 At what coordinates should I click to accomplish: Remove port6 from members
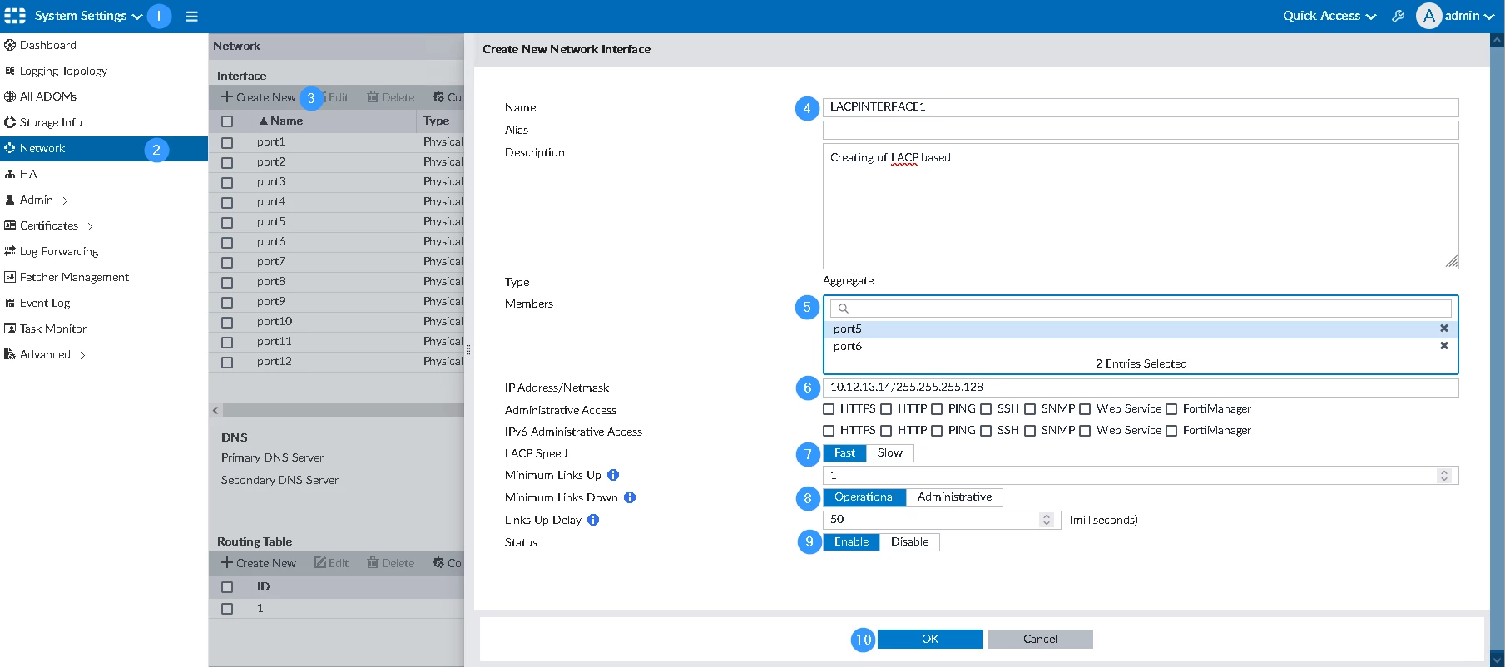[1444, 346]
